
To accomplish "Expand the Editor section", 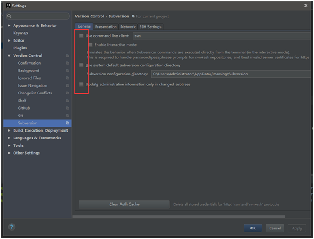I will (x=9, y=40).
